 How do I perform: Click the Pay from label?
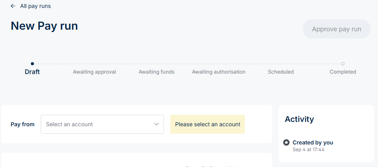click(23, 124)
